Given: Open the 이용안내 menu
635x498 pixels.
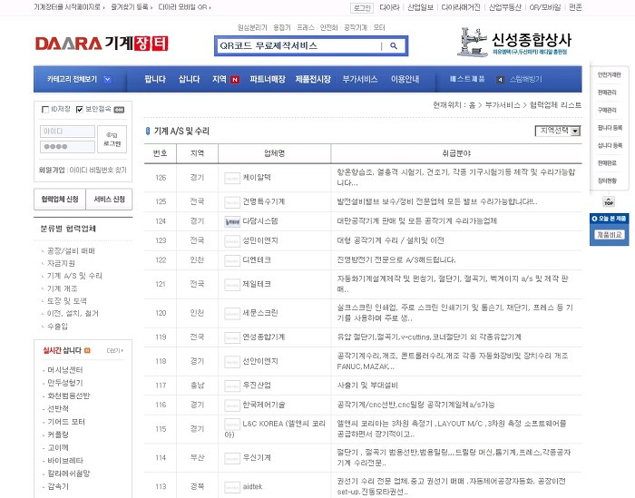Looking at the screenshot, I should point(405,79).
